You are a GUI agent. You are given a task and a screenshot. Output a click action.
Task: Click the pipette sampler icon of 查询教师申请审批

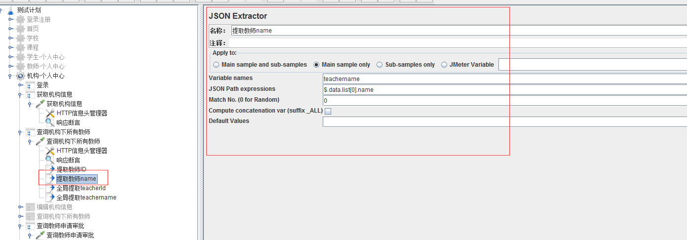[40, 235]
